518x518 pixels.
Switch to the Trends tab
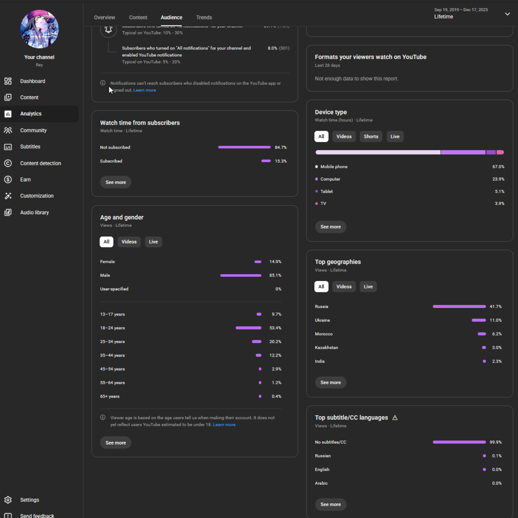pyautogui.click(x=204, y=18)
